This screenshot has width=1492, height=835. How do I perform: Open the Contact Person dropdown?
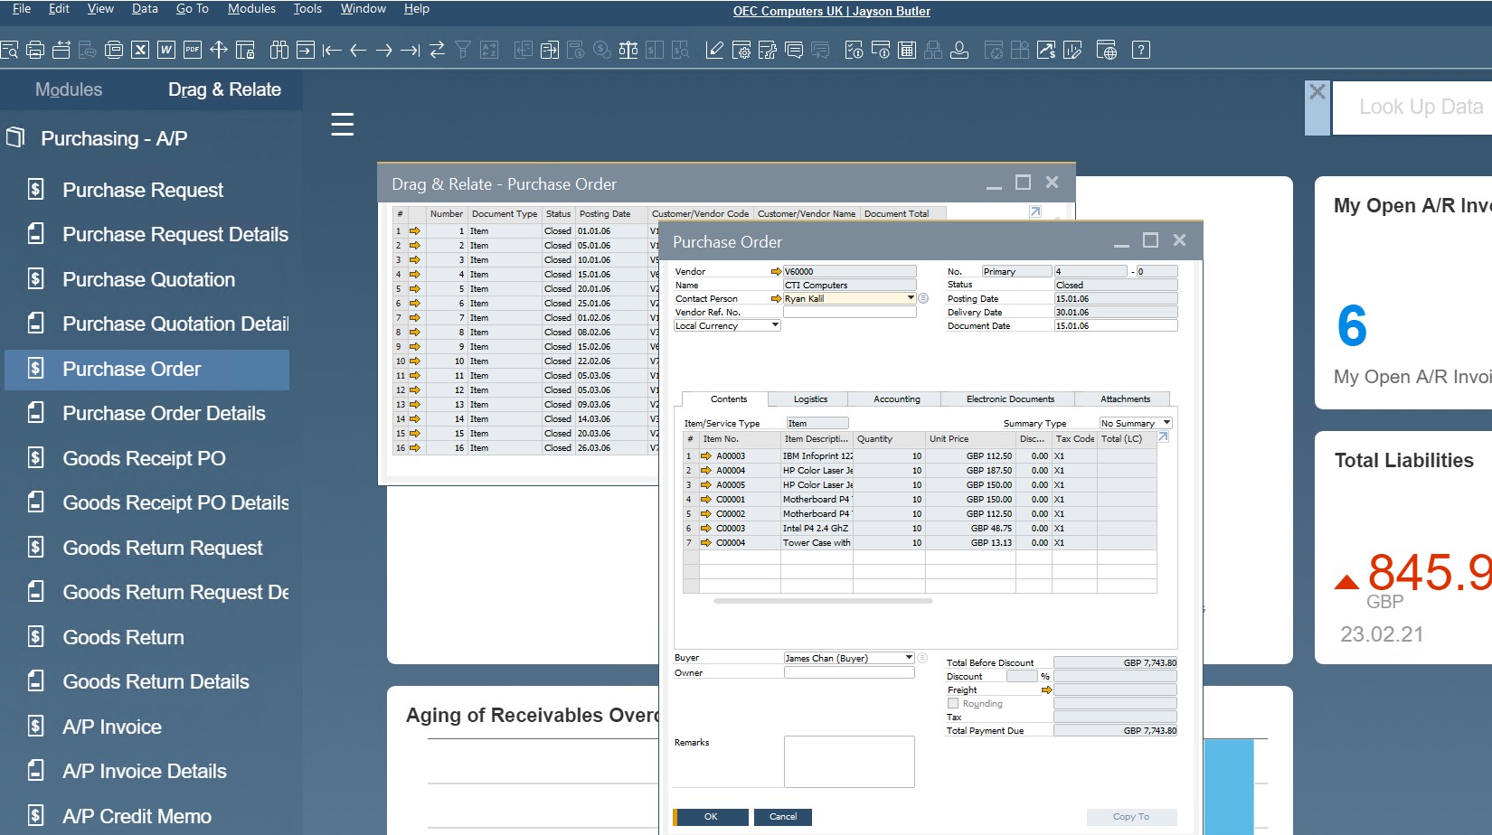point(911,298)
